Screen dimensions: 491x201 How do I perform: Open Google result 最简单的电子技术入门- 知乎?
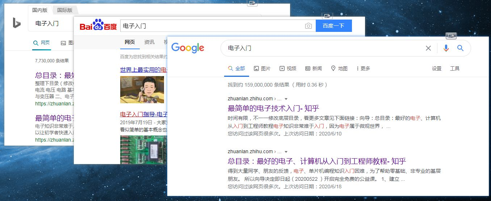pos(273,108)
